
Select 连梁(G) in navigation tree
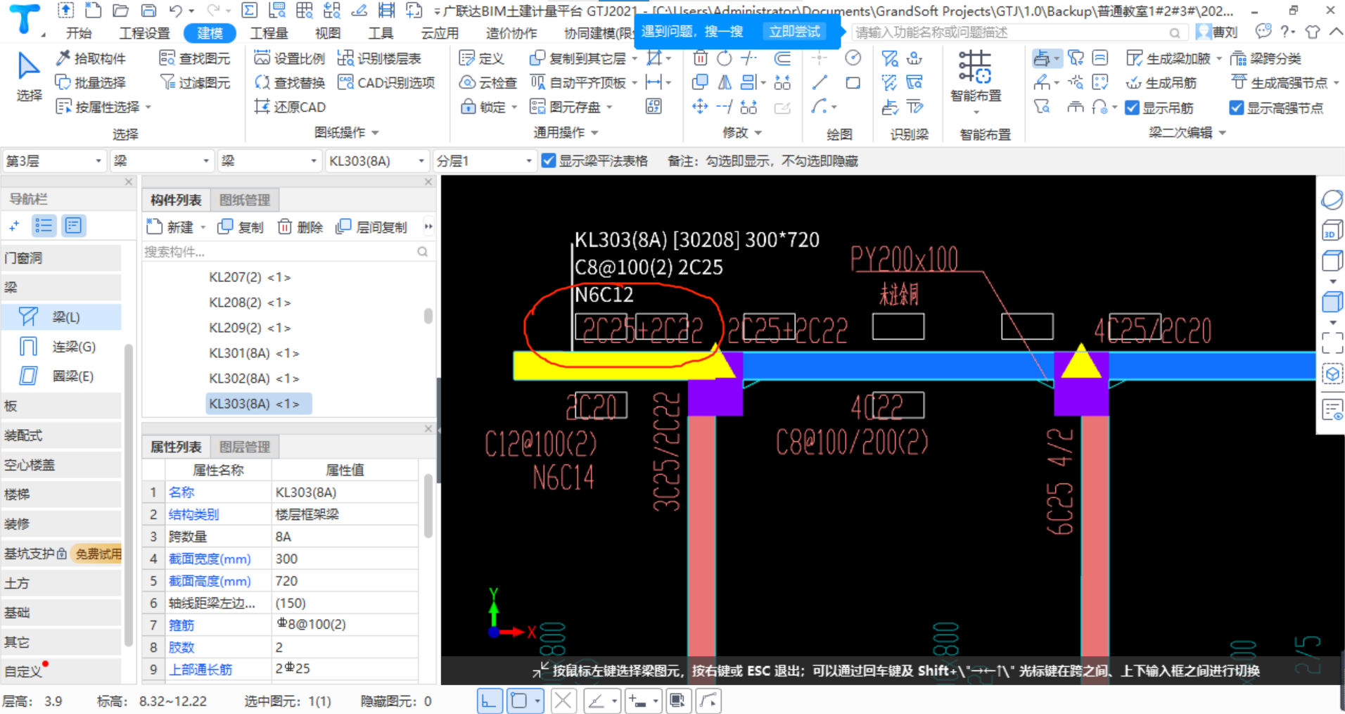pyautogui.click(x=74, y=347)
